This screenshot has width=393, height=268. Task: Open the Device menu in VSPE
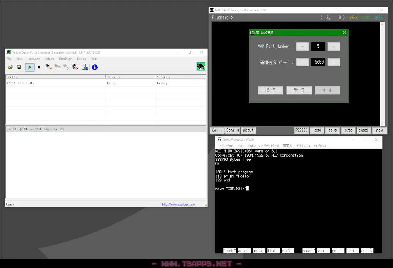click(81, 59)
